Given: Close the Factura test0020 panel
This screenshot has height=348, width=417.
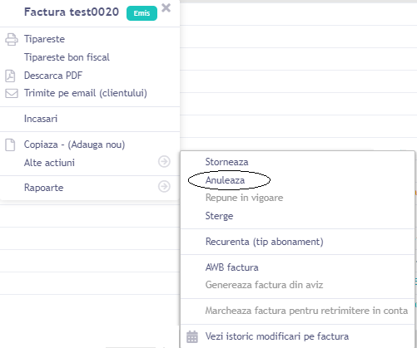Looking at the screenshot, I should 166,8.
